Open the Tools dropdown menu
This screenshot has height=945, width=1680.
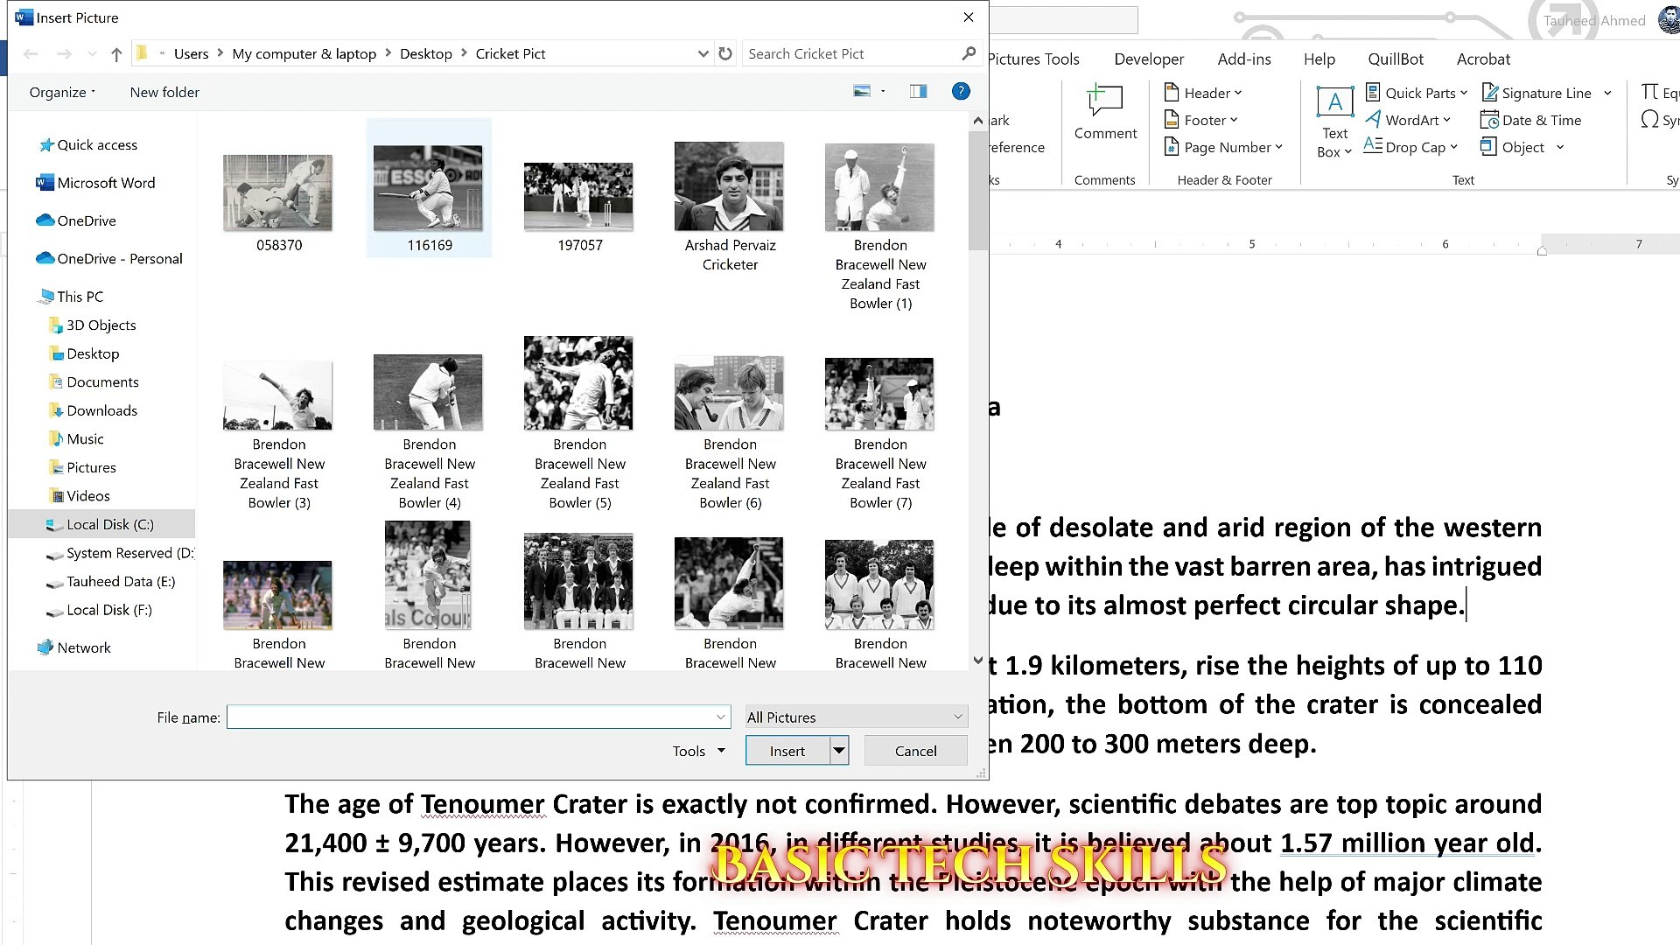pos(697,750)
